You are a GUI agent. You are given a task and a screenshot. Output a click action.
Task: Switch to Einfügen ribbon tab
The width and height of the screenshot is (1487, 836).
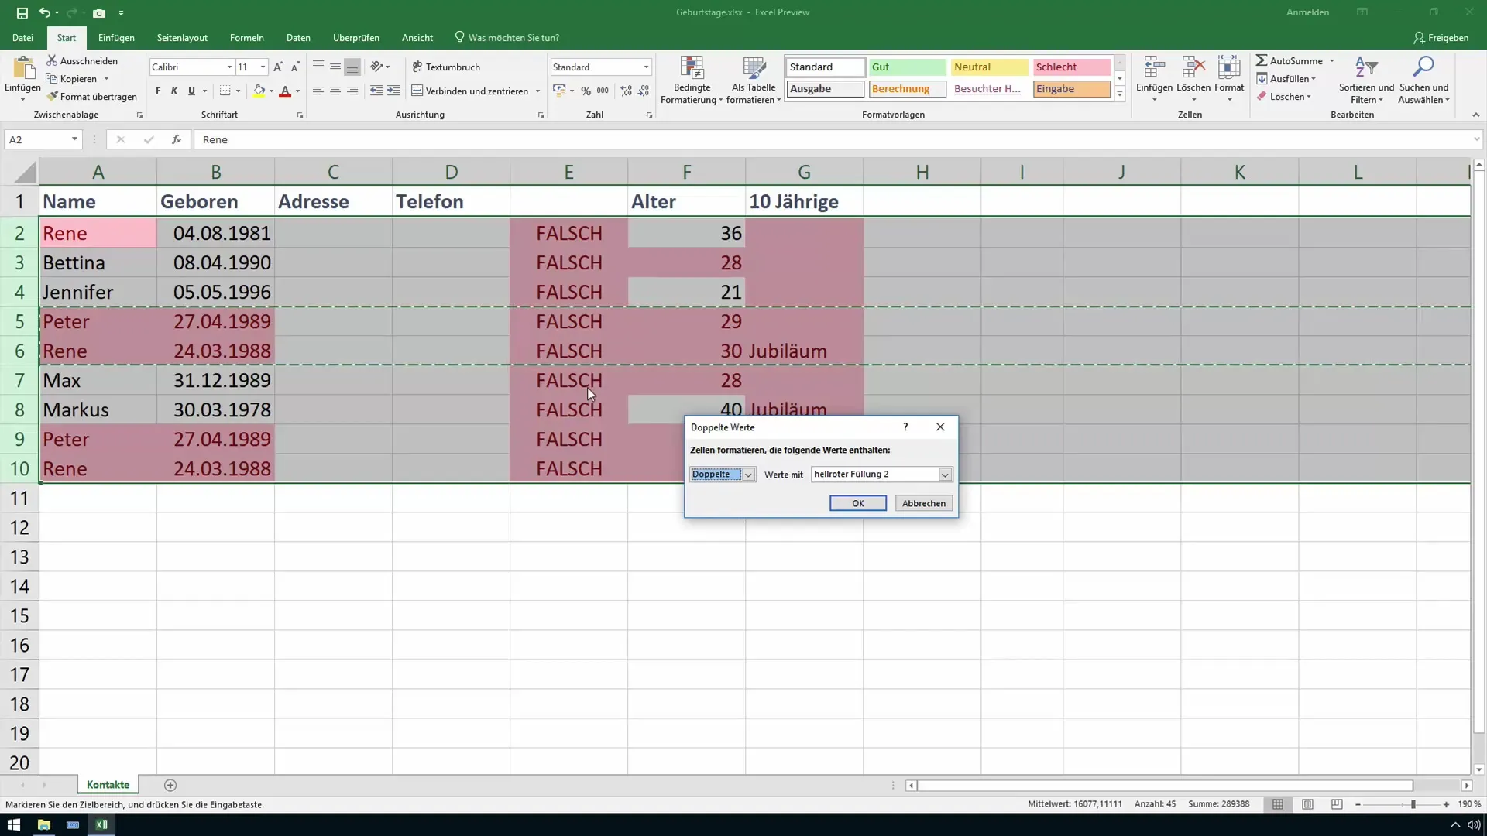coord(116,37)
